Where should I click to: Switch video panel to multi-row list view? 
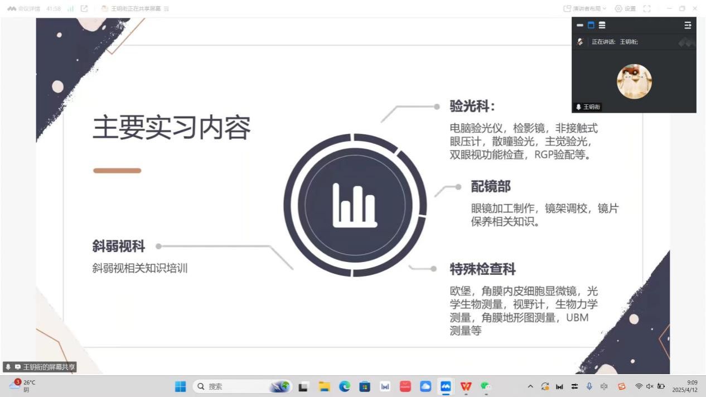[x=602, y=25]
